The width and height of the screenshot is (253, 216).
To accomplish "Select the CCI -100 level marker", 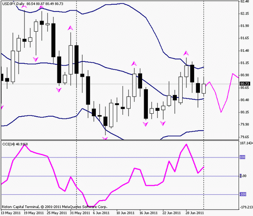I will pos(243,194).
